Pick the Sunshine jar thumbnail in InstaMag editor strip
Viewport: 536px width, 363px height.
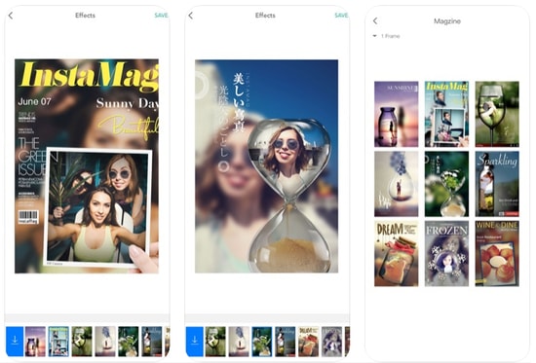coord(35,342)
